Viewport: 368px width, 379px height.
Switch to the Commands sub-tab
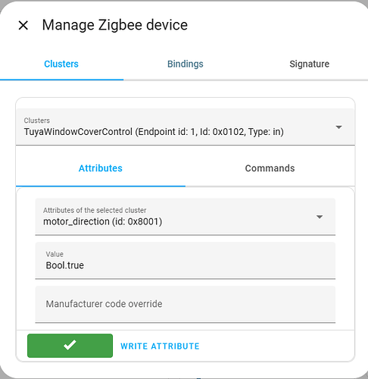[270, 168]
